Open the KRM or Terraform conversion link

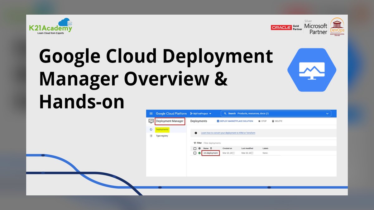pyautogui.click(x=228, y=133)
